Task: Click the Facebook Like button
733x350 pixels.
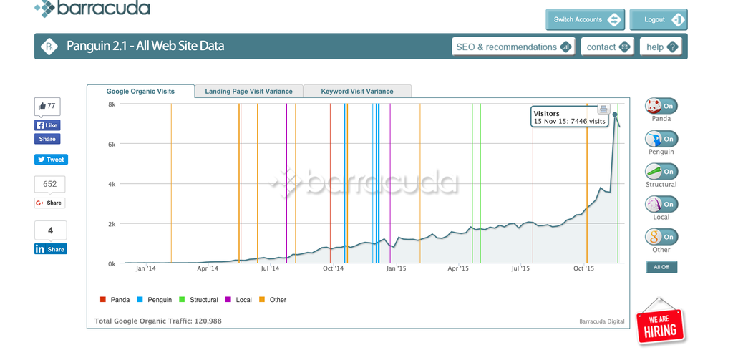Action: pos(47,125)
